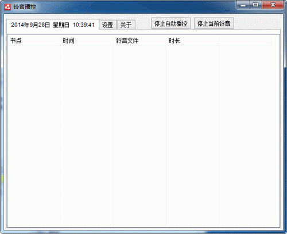287x234 pixels.
Task: Click the 星期日 weekday text
Action: tap(61, 25)
